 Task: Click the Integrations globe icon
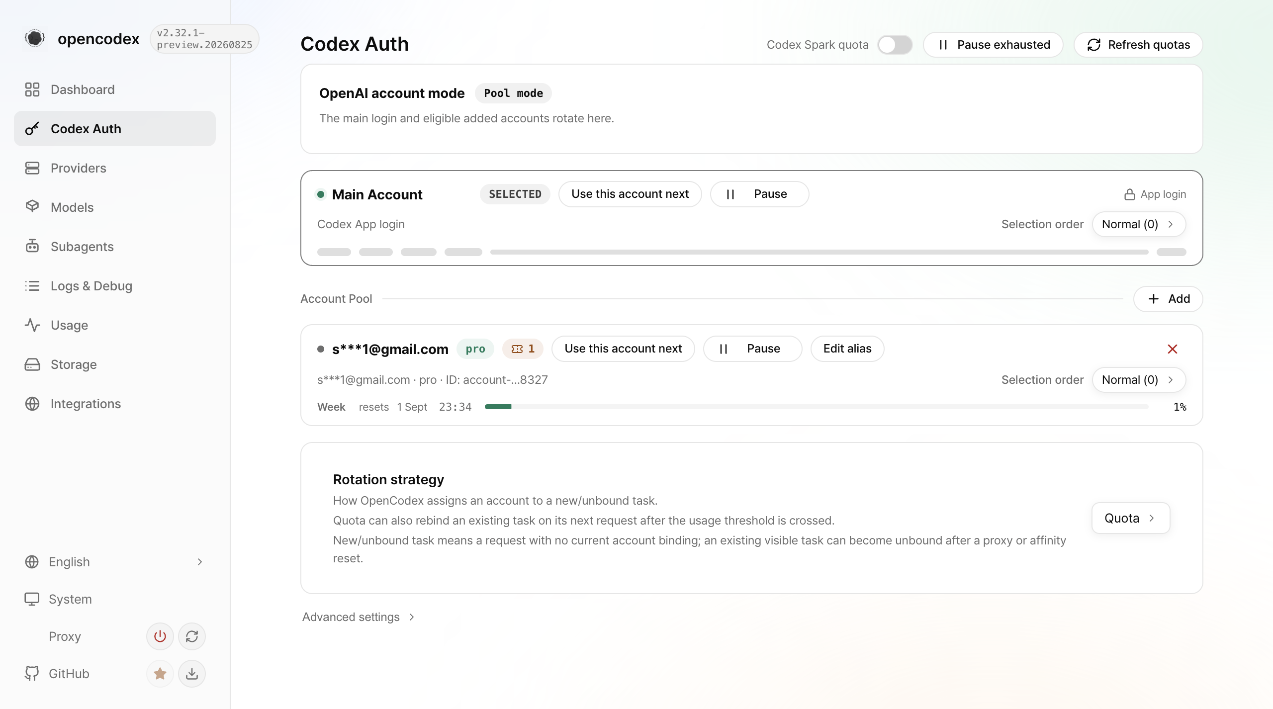(32, 404)
